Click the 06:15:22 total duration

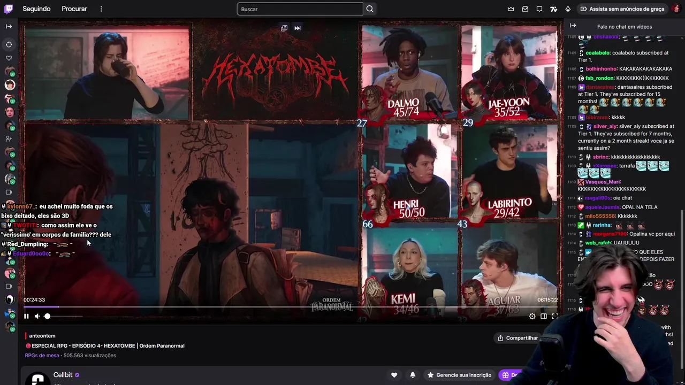[547, 300]
